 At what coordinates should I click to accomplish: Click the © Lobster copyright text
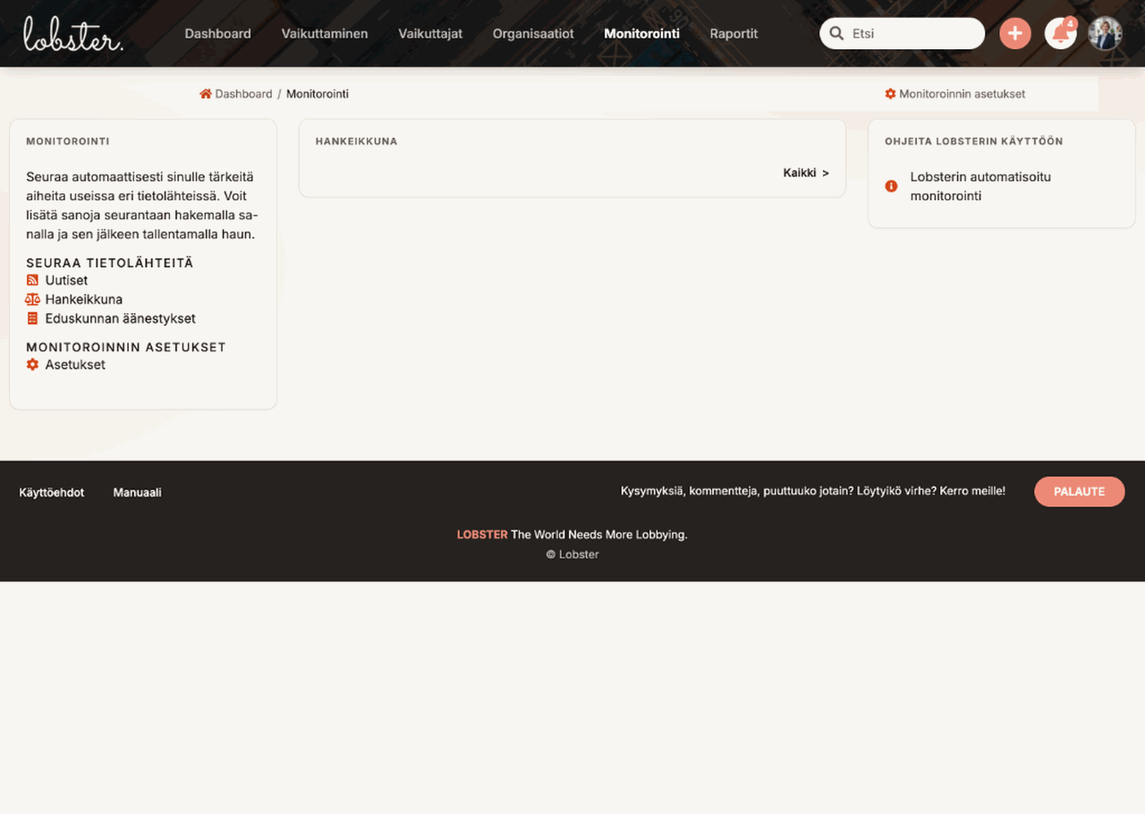click(x=572, y=555)
